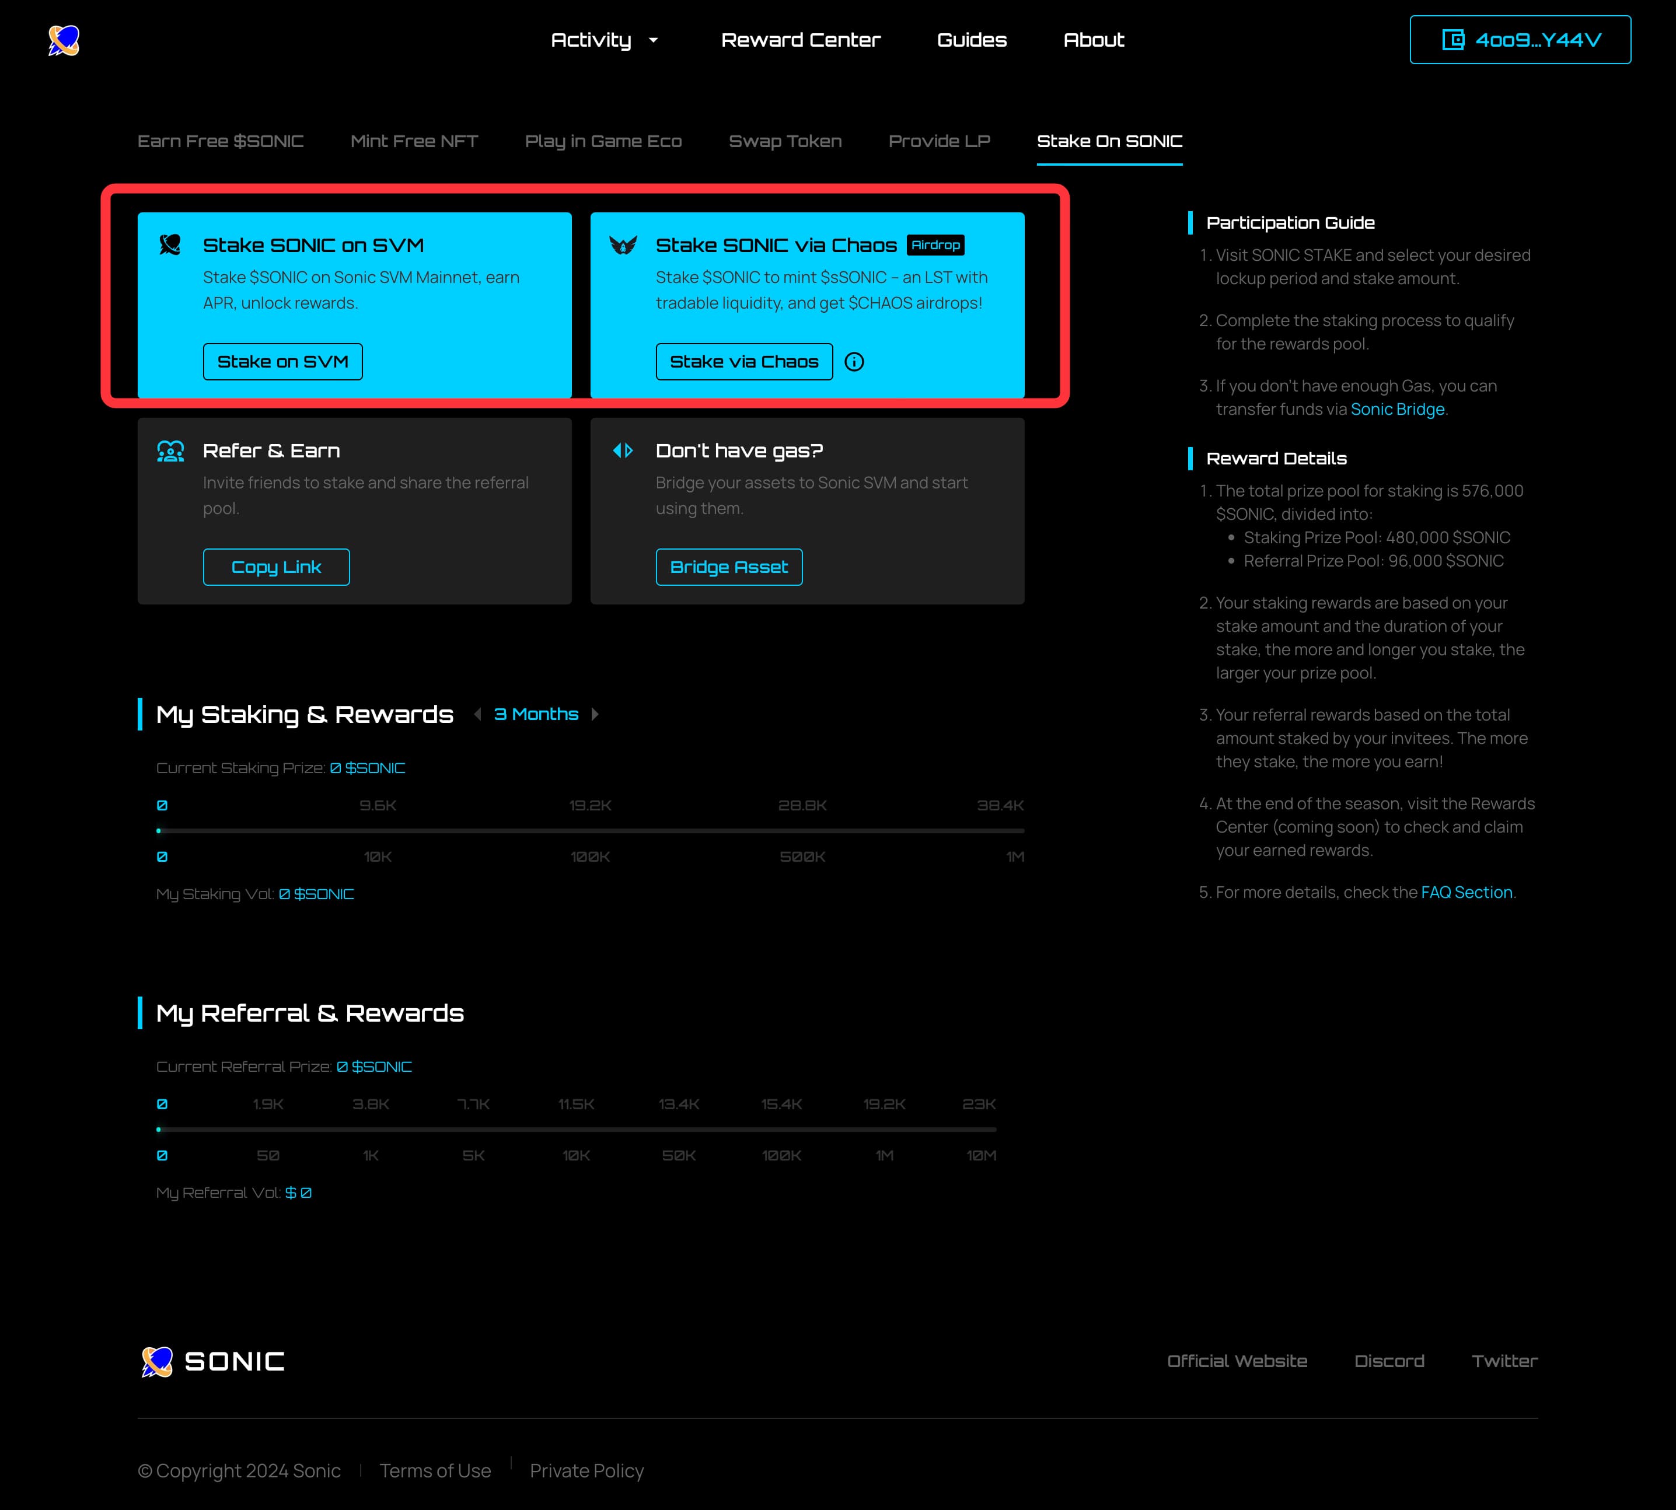Switch to Mint Free NFT tab

(414, 141)
